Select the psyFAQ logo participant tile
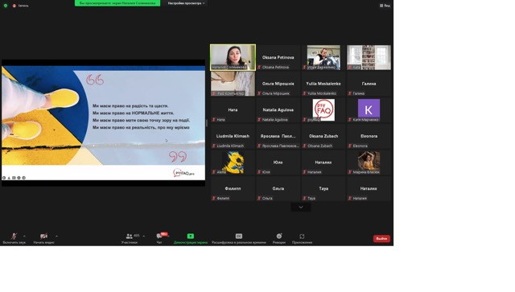This screenshot has height=292, width=515. (x=323, y=110)
